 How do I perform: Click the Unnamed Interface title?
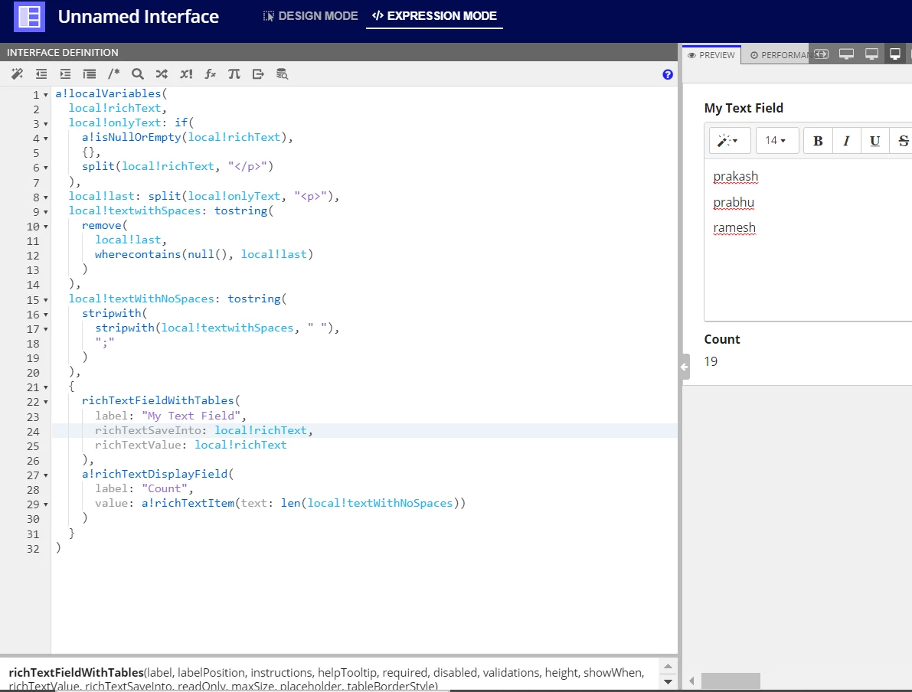[x=139, y=16]
